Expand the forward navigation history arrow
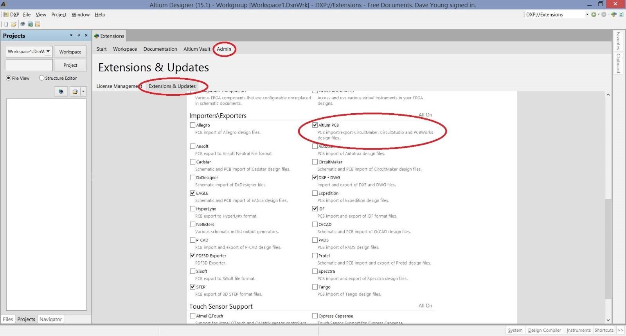Image resolution: width=626 pixels, height=336 pixels. tap(609, 14)
